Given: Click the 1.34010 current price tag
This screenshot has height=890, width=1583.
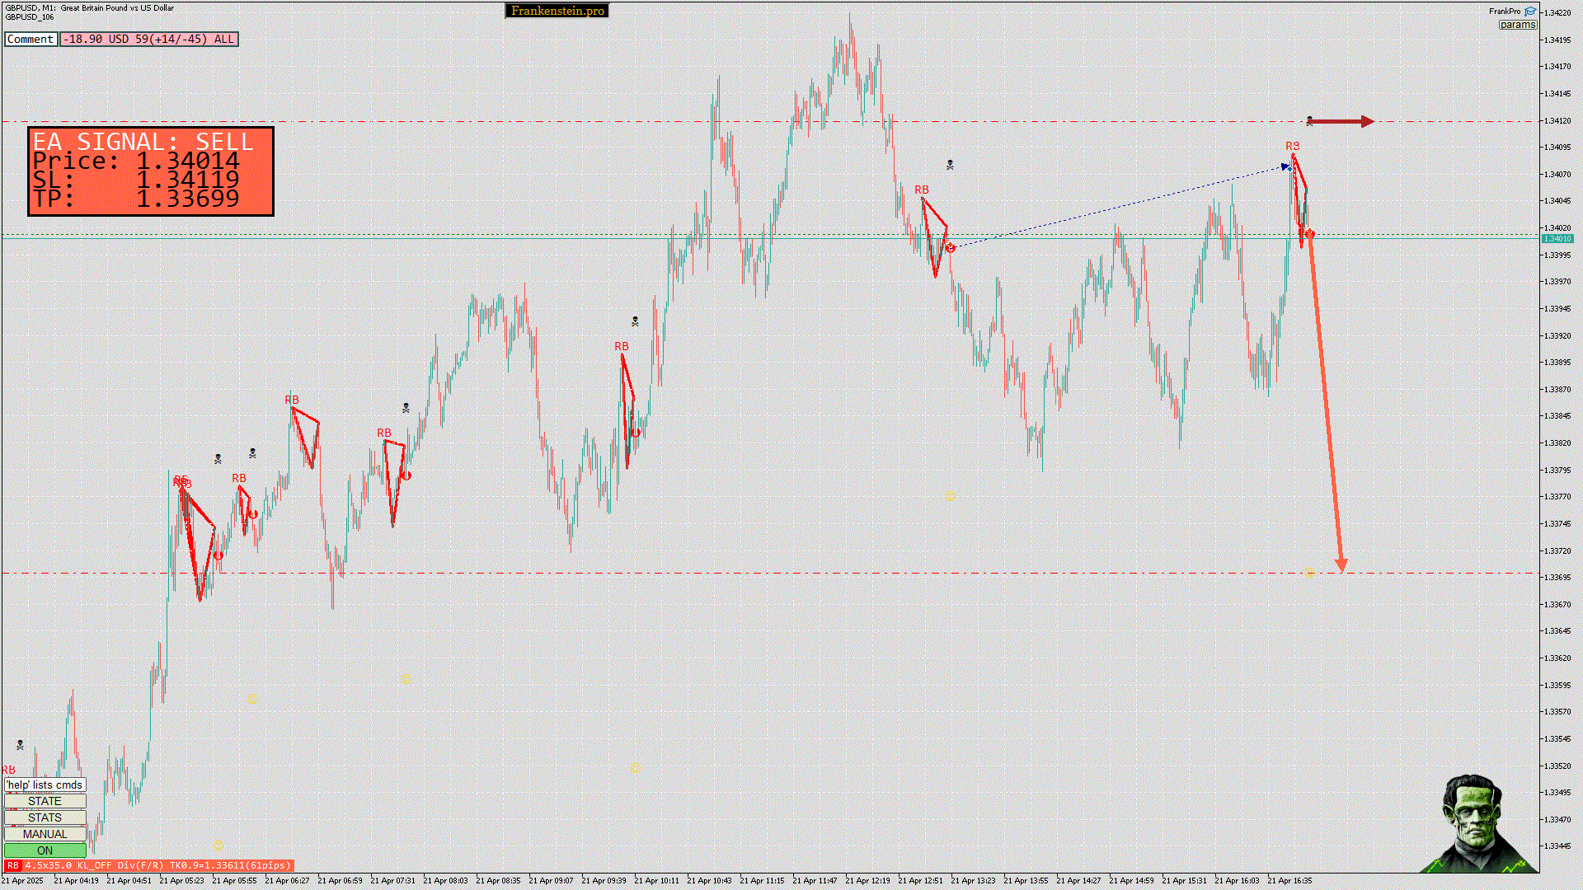Looking at the screenshot, I should click(1557, 239).
